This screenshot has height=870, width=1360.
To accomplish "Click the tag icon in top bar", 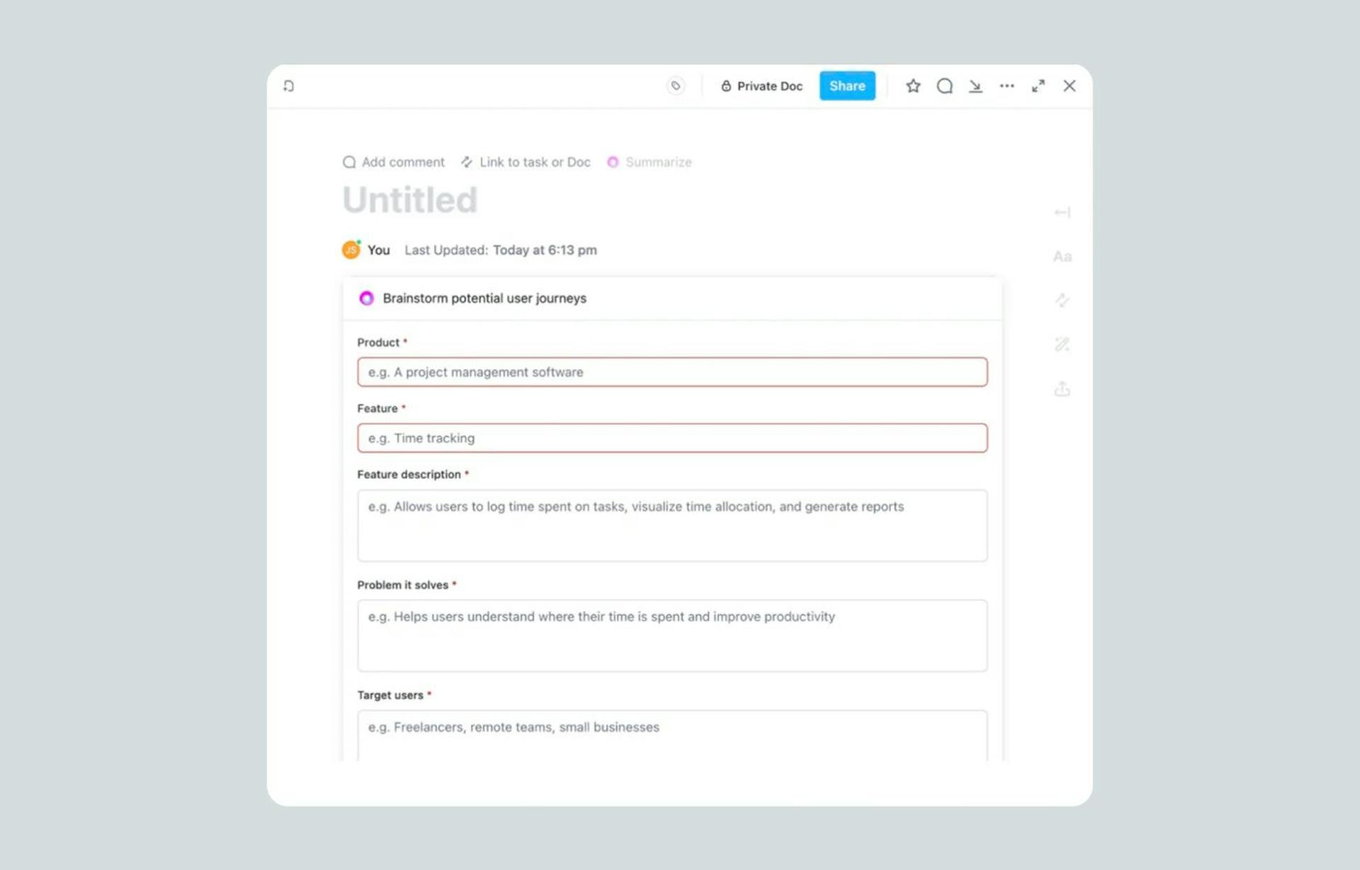I will pos(676,86).
